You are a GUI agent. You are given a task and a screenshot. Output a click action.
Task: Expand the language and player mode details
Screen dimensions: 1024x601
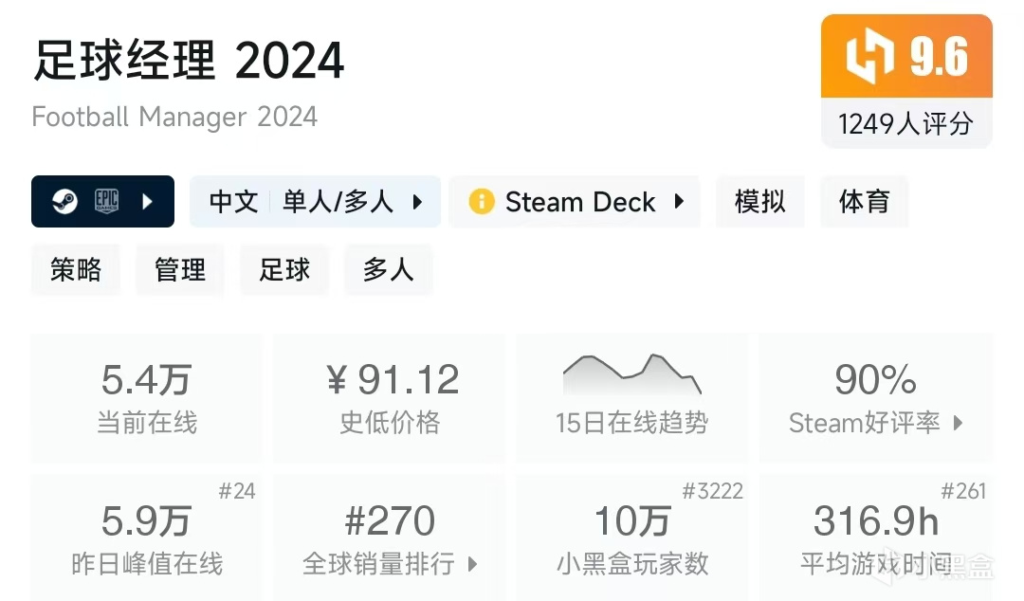(x=417, y=202)
